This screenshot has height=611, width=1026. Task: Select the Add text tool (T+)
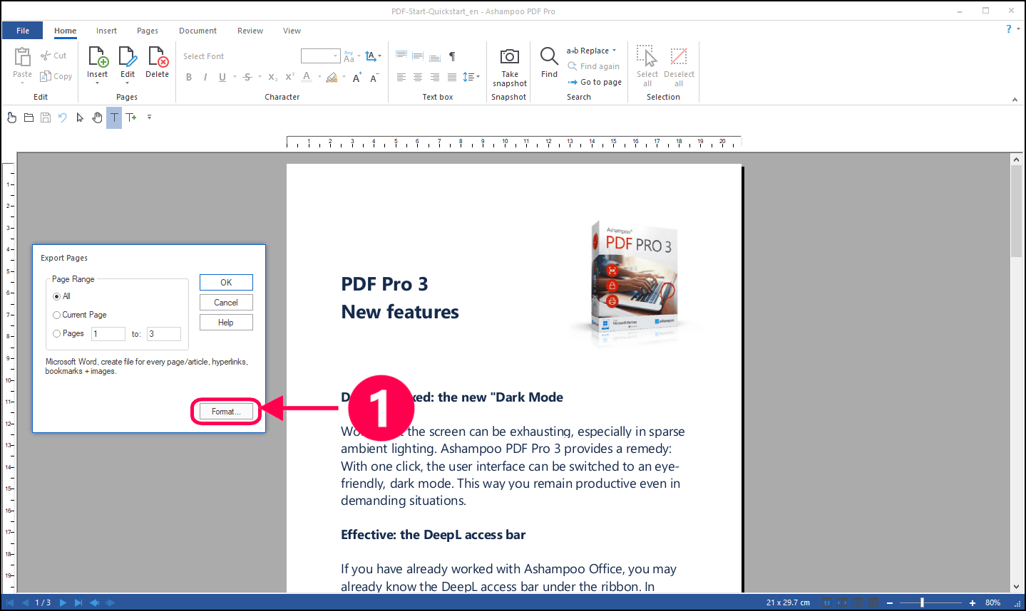point(131,117)
